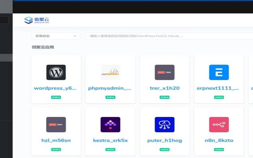Click Active badge under erpnext1111_...
This screenshot has width=253, height=158.
point(219,97)
